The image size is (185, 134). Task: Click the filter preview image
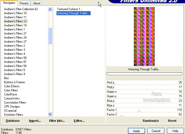point(144,37)
